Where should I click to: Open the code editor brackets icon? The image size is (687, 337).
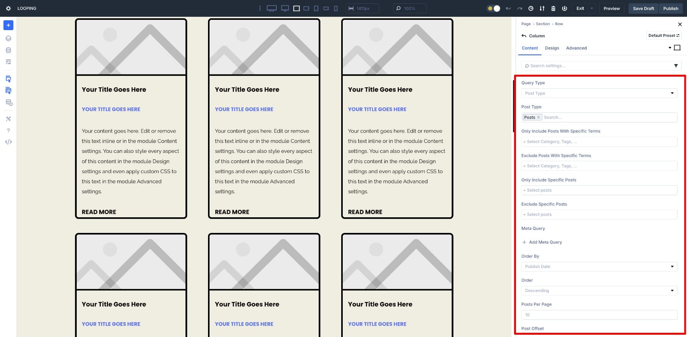click(x=8, y=142)
